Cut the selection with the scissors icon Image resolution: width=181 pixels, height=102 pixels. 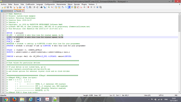(24, 7)
